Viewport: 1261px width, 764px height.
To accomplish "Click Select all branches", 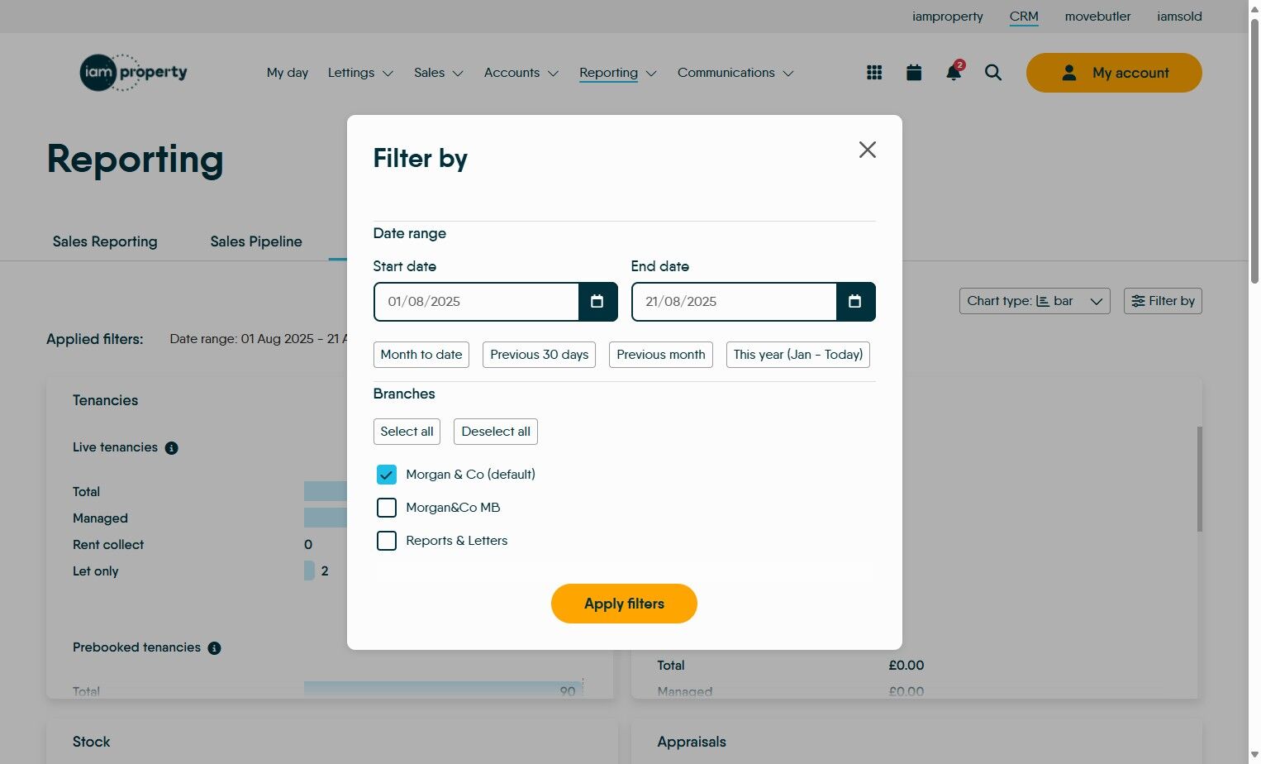I will tap(407, 432).
